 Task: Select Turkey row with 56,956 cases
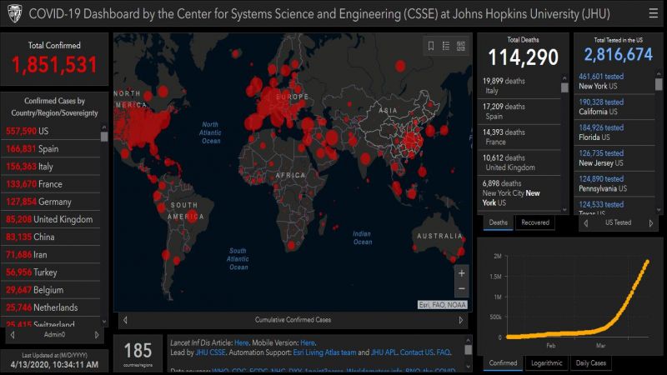coord(51,272)
